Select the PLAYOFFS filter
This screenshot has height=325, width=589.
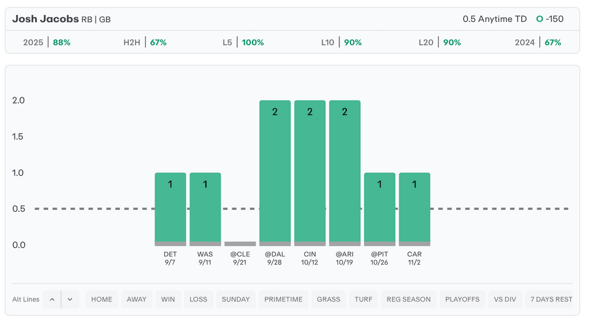(462, 299)
